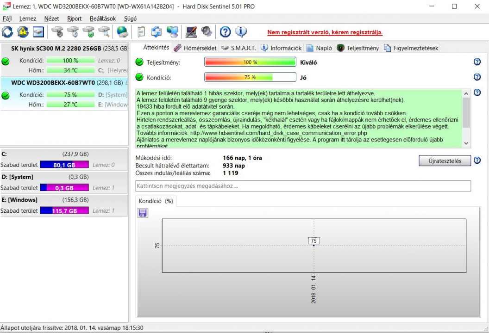Select the D: [System] partition entry
The width and height of the screenshot is (489, 333).
pyautogui.click(x=64, y=182)
